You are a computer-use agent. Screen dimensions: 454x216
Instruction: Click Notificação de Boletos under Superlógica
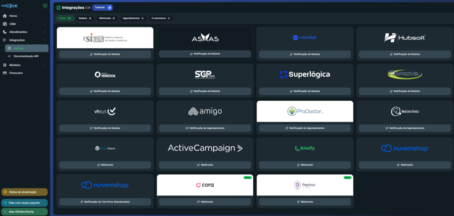click(305, 91)
